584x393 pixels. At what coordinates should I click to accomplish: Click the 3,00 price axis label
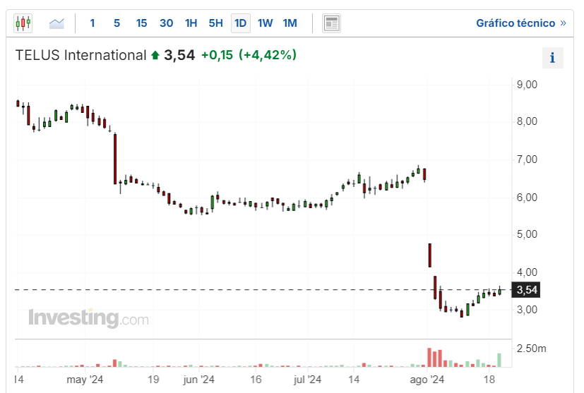click(527, 310)
